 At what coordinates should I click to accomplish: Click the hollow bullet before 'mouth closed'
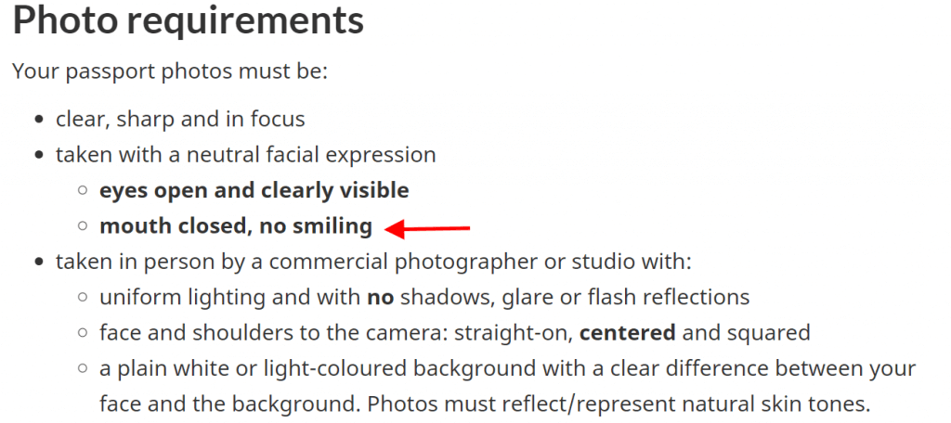(83, 226)
